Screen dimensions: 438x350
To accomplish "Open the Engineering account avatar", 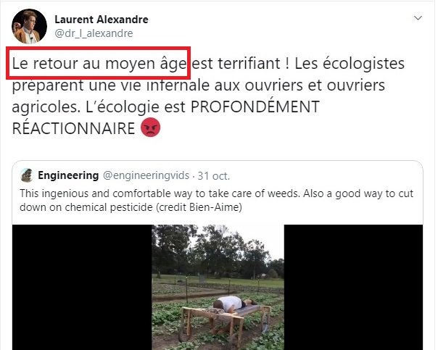I will point(27,175).
